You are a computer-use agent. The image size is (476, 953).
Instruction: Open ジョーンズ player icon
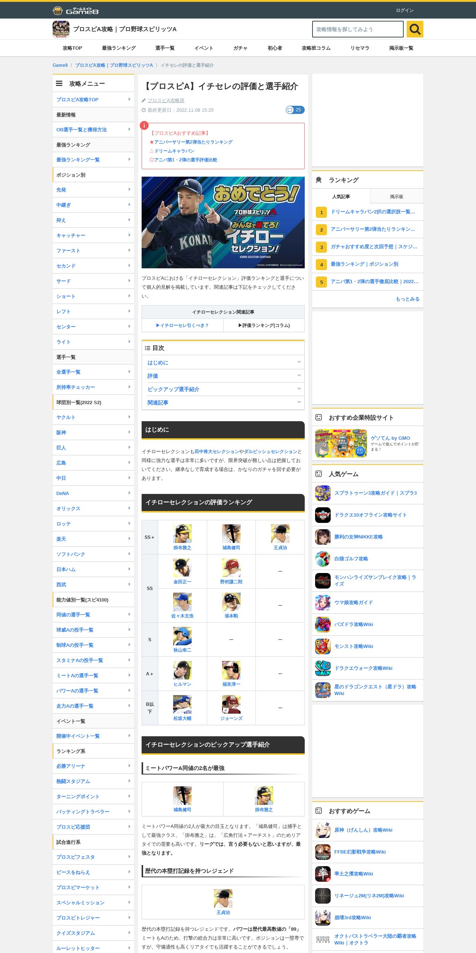(231, 704)
